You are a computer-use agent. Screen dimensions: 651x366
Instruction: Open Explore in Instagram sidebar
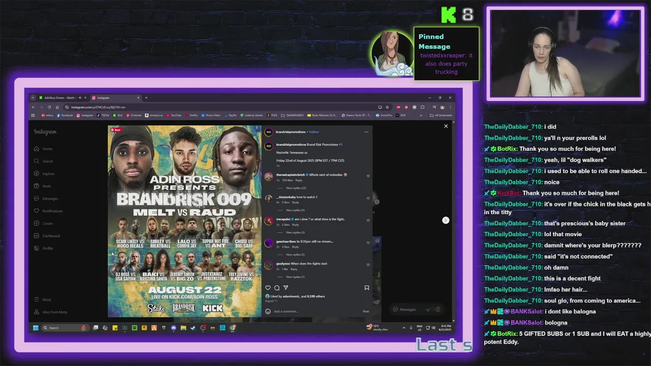44,174
